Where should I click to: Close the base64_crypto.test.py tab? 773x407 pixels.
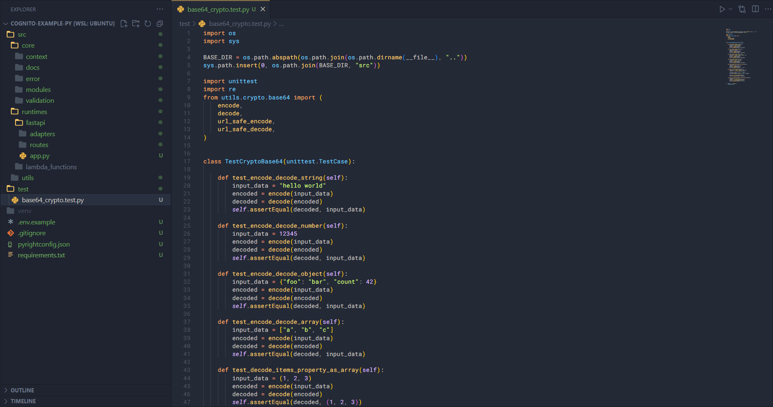click(x=263, y=9)
